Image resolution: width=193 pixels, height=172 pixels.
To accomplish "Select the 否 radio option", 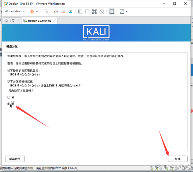I will click(x=9, y=97).
